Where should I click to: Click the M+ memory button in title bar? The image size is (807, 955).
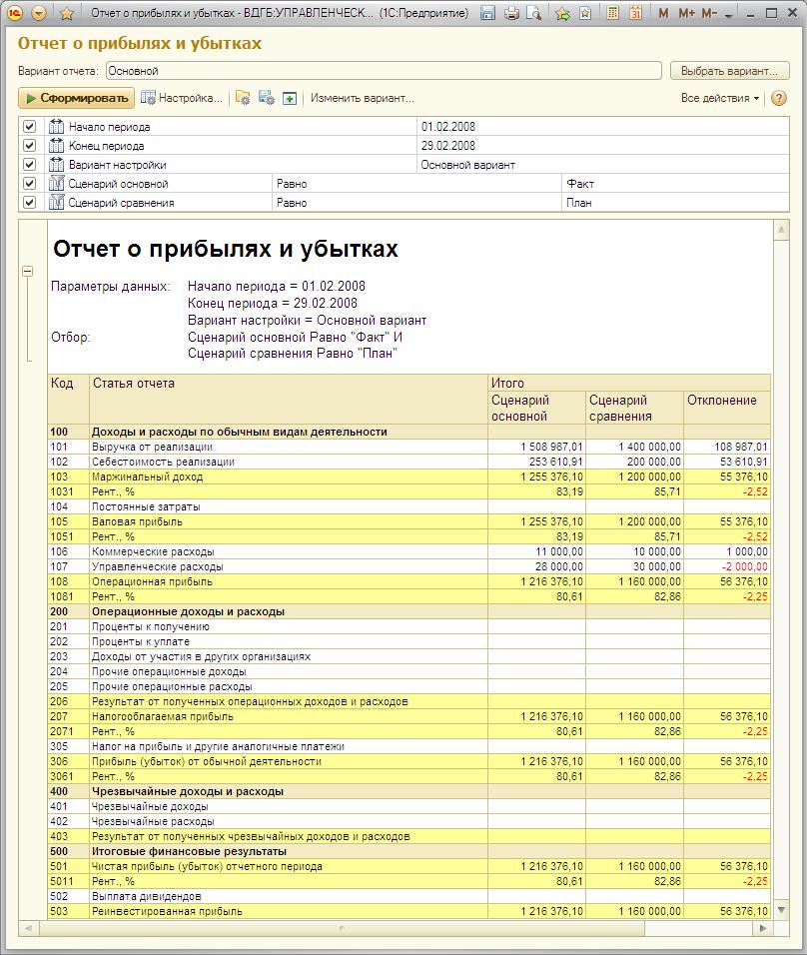[685, 10]
